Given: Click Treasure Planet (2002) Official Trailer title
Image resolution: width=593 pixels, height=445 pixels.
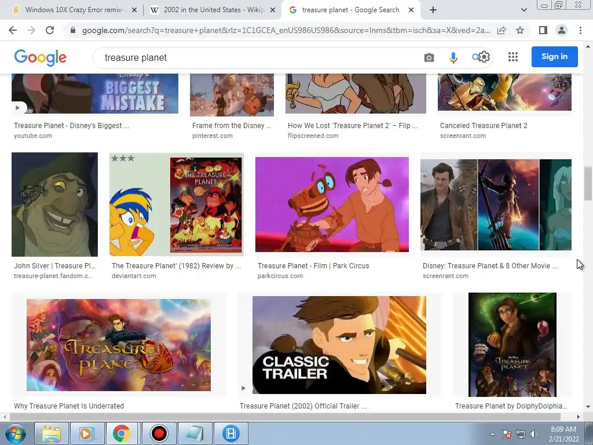Looking at the screenshot, I should tap(303, 406).
